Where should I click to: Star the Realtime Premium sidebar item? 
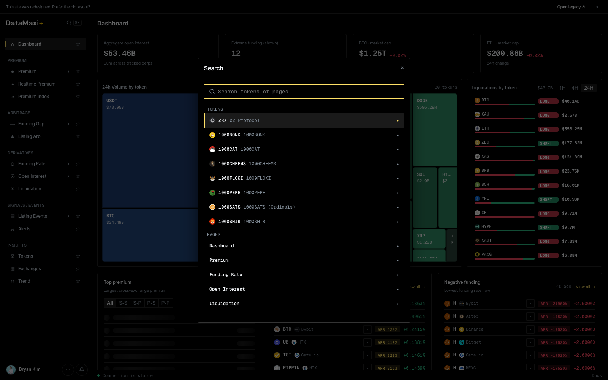pos(78,84)
